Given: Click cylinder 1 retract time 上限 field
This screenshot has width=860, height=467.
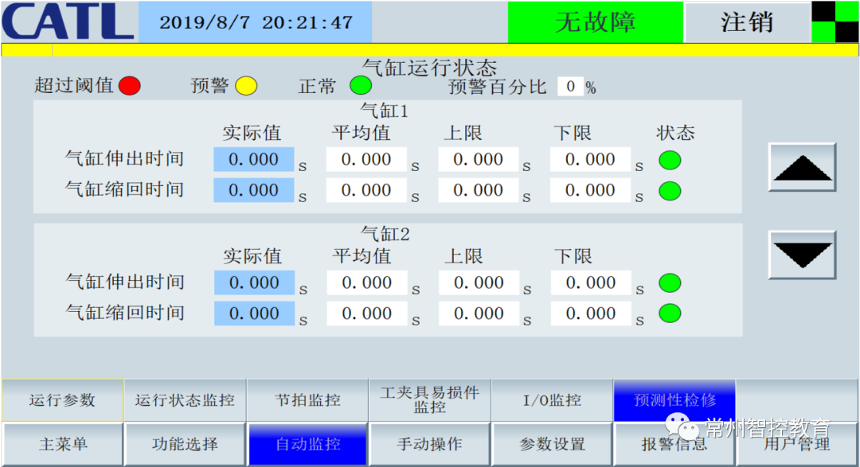Looking at the screenshot, I should click(x=478, y=190).
